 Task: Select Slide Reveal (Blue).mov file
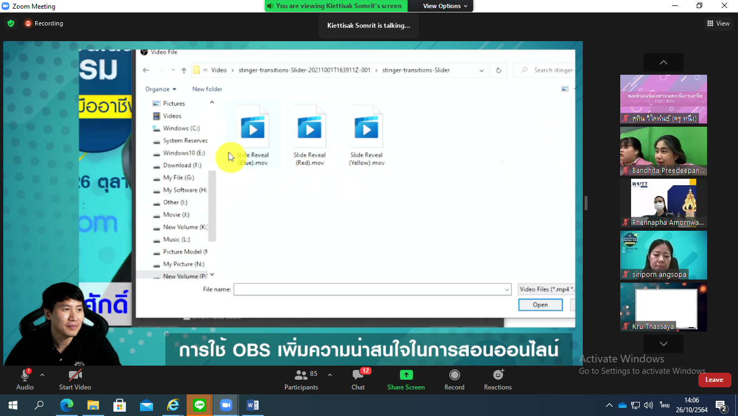point(253,135)
